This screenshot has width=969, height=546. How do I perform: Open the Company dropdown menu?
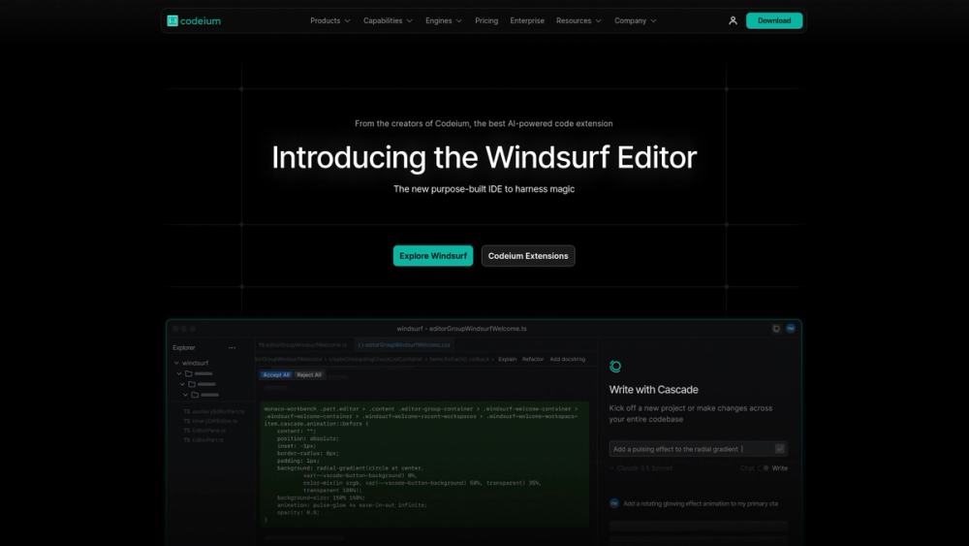(636, 20)
